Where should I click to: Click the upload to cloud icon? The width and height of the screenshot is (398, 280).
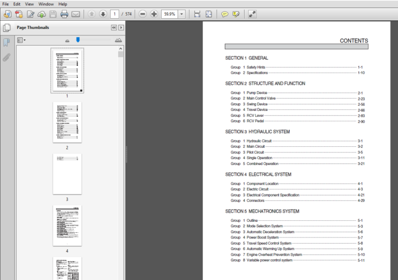pos(41,14)
